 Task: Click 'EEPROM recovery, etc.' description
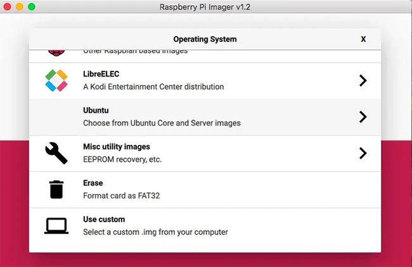(122, 159)
